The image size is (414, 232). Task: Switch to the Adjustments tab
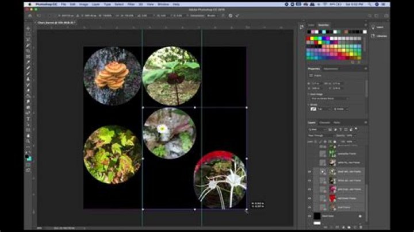pyautogui.click(x=331, y=69)
